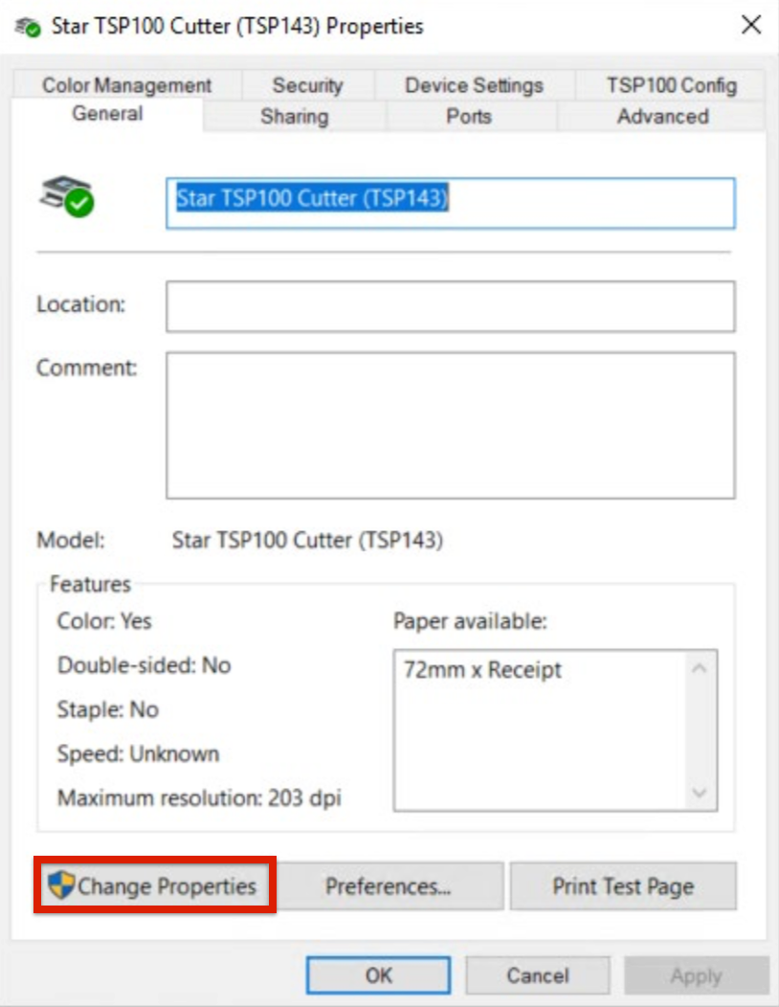Open the Ports tab
Image resolution: width=779 pixels, height=1007 pixels.
pos(469,117)
